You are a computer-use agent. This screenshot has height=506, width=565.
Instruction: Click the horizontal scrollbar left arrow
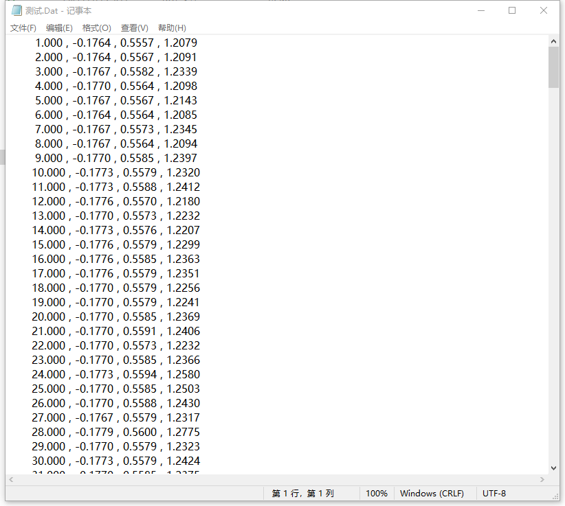tap(11, 479)
